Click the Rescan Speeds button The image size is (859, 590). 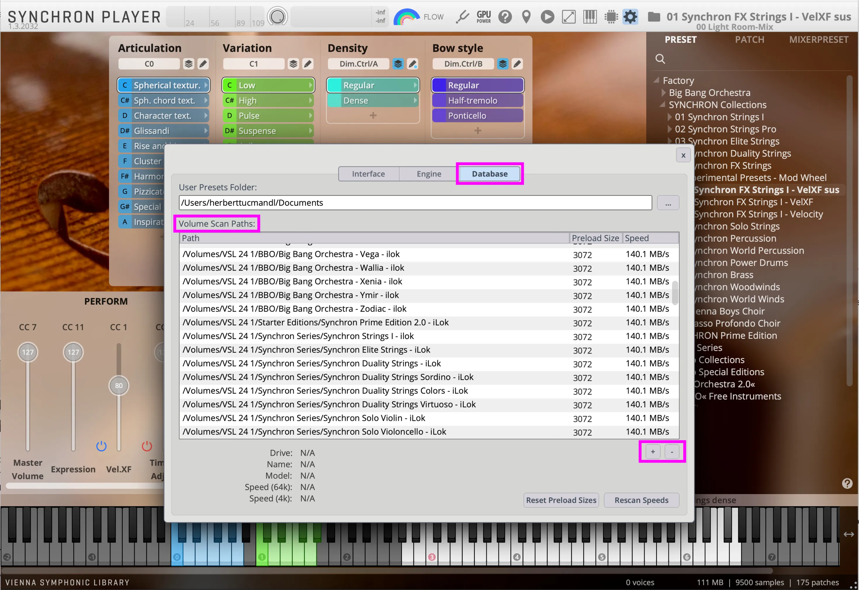(641, 500)
